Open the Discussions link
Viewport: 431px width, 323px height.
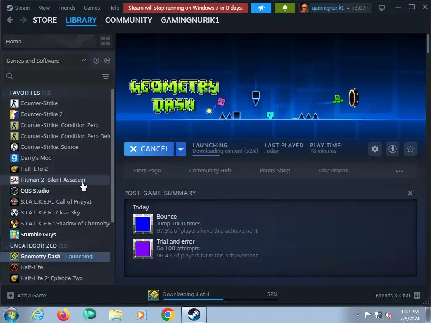(x=333, y=171)
